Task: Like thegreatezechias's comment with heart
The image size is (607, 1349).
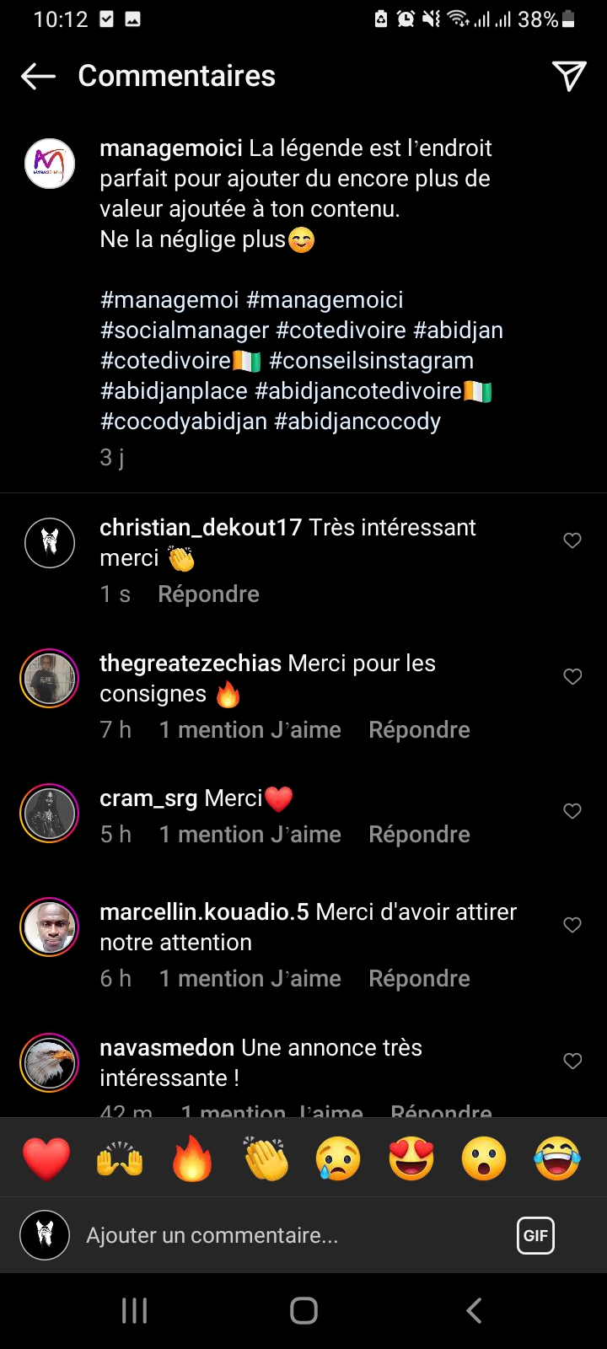Action: click(x=572, y=676)
